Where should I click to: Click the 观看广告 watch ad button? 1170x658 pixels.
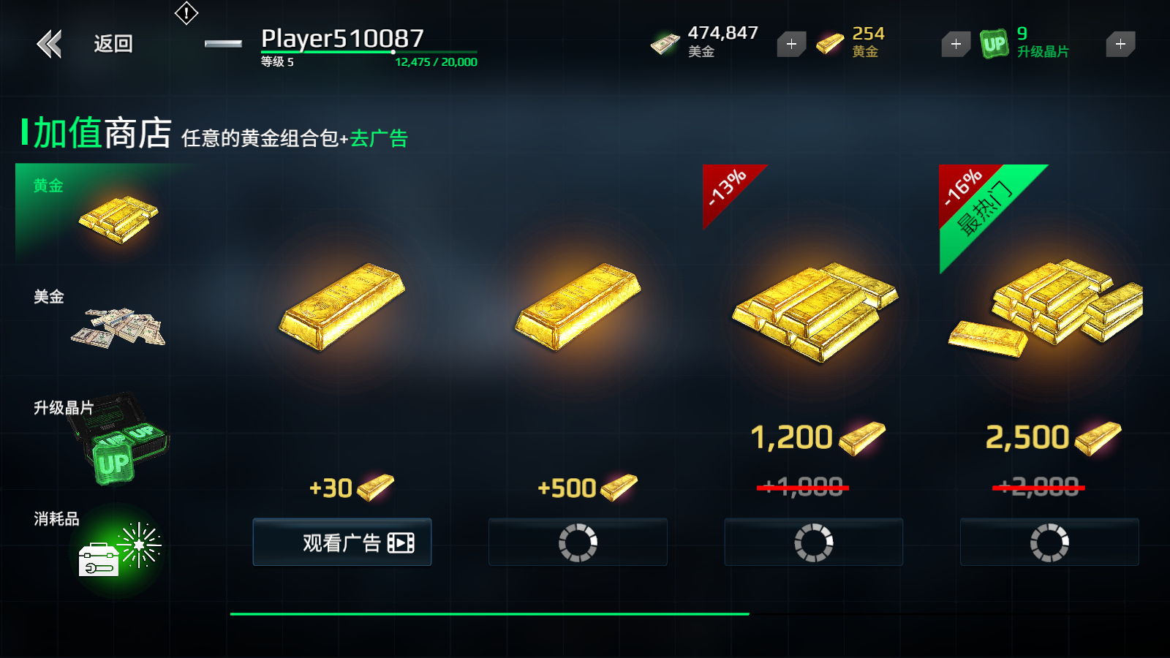point(342,542)
